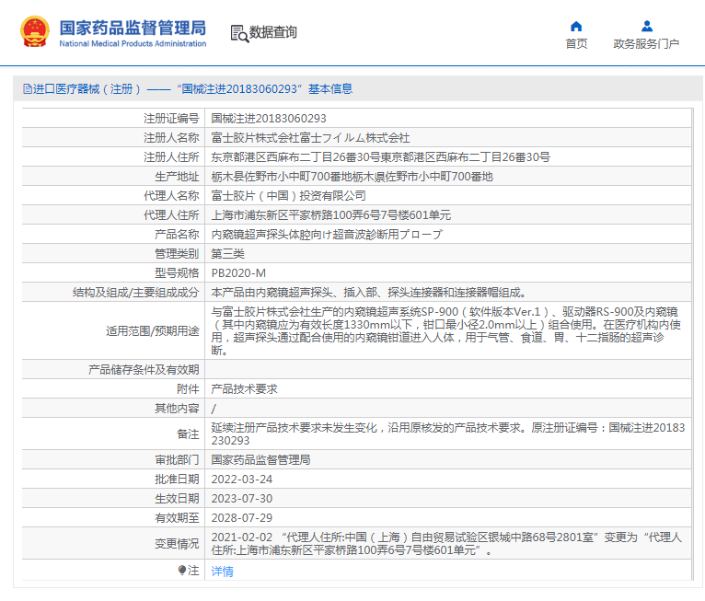Screen dimensions: 705x601
Task: Click the 产品储存条件及有效期 label
Action: pos(144,369)
